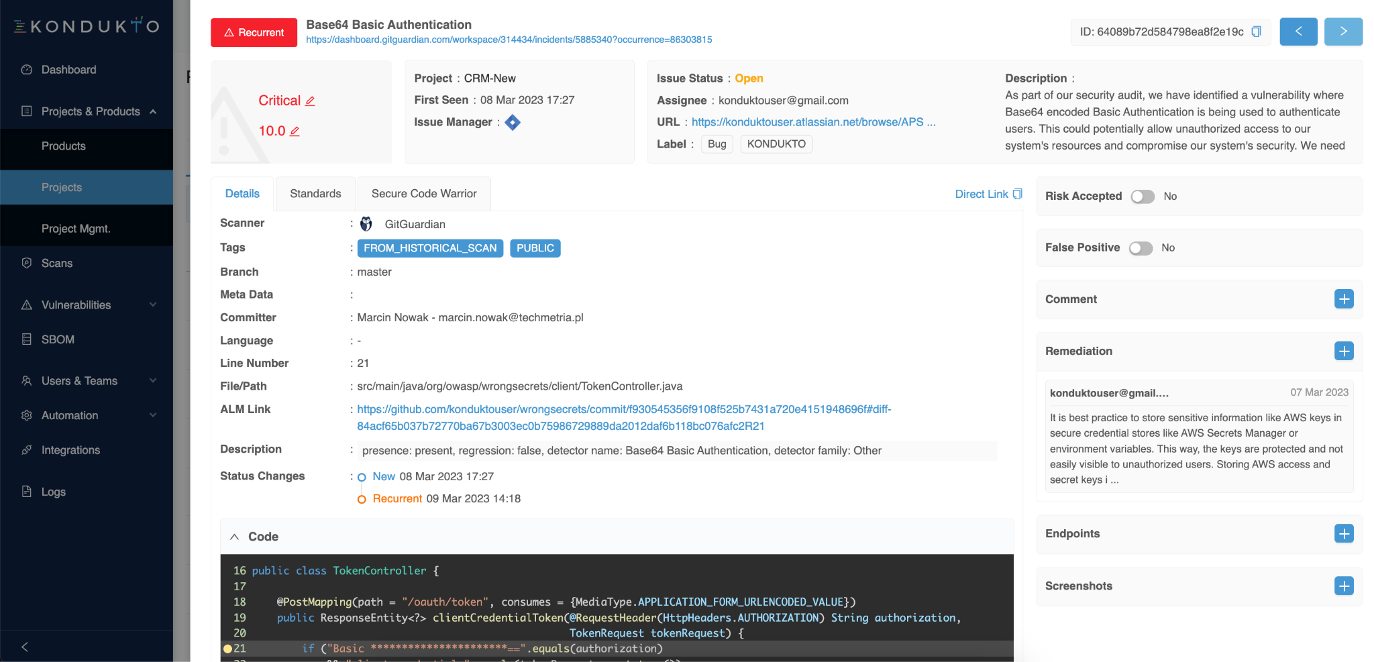The image size is (1374, 662).
Task: Copy the incident ID using the clipboard icon
Action: [x=1257, y=32]
